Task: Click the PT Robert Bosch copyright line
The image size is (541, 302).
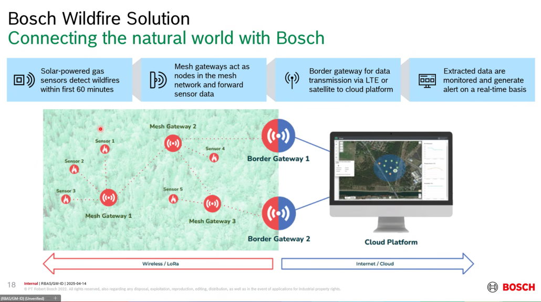Action: (182, 289)
